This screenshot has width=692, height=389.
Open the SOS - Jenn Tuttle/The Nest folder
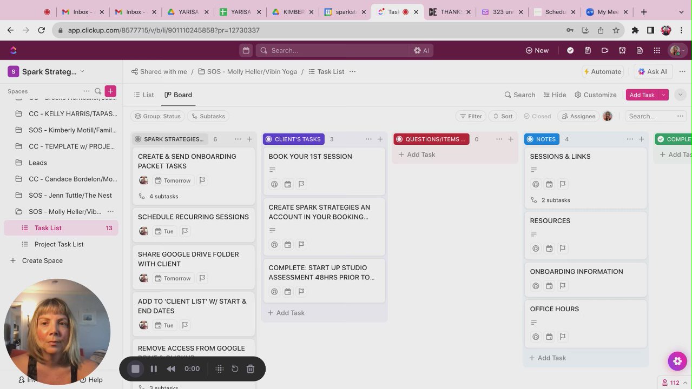tap(70, 196)
